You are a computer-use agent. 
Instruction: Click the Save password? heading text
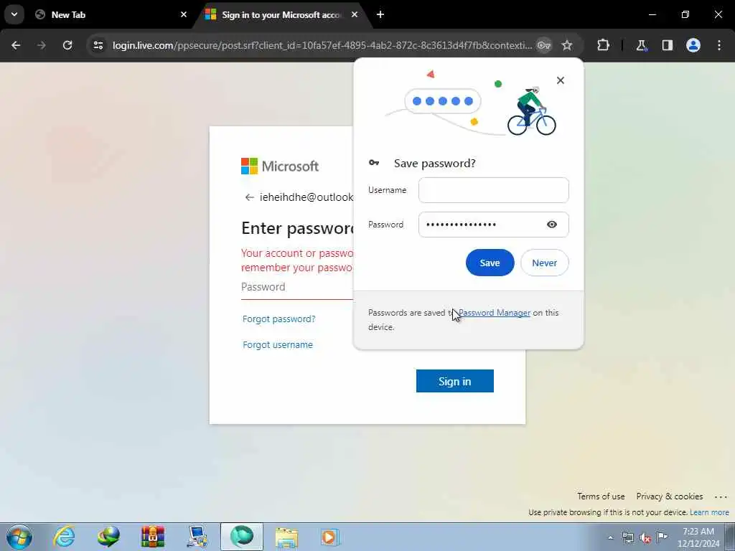pos(434,163)
